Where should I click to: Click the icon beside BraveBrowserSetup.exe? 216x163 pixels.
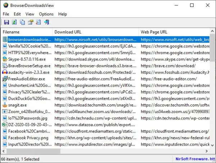(x=5, y=66)
